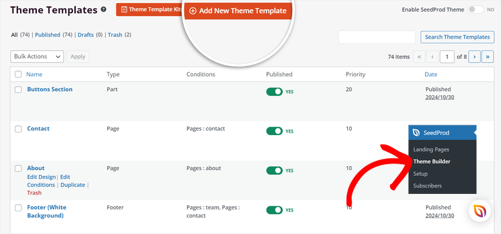Go to previous page arrow
501x234 pixels.
pos(432,57)
